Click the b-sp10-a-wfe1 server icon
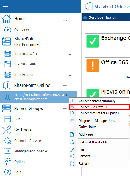The width and height of the screenshot is (130, 176). (8, 54)
